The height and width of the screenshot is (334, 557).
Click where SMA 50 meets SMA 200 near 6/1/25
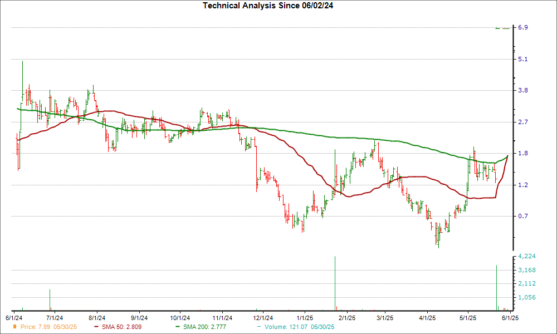[x=507, y=155]
